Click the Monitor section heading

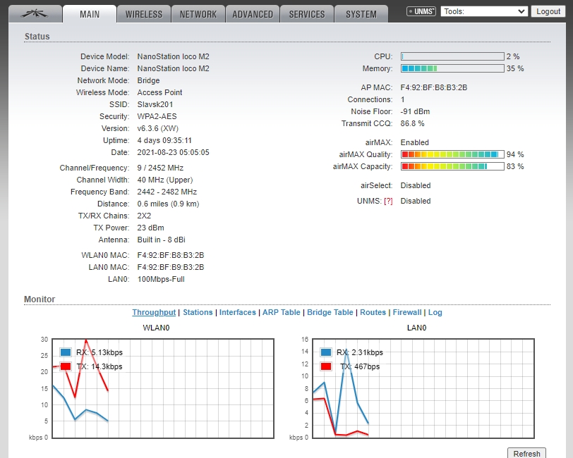pyautogui.click(x=40, y=299)
